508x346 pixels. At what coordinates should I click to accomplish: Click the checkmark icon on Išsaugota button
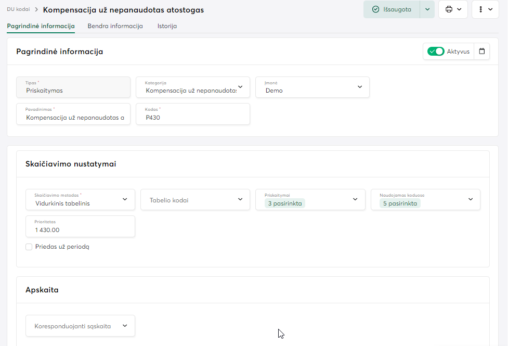pyautogui.click(x=375, y=9)
